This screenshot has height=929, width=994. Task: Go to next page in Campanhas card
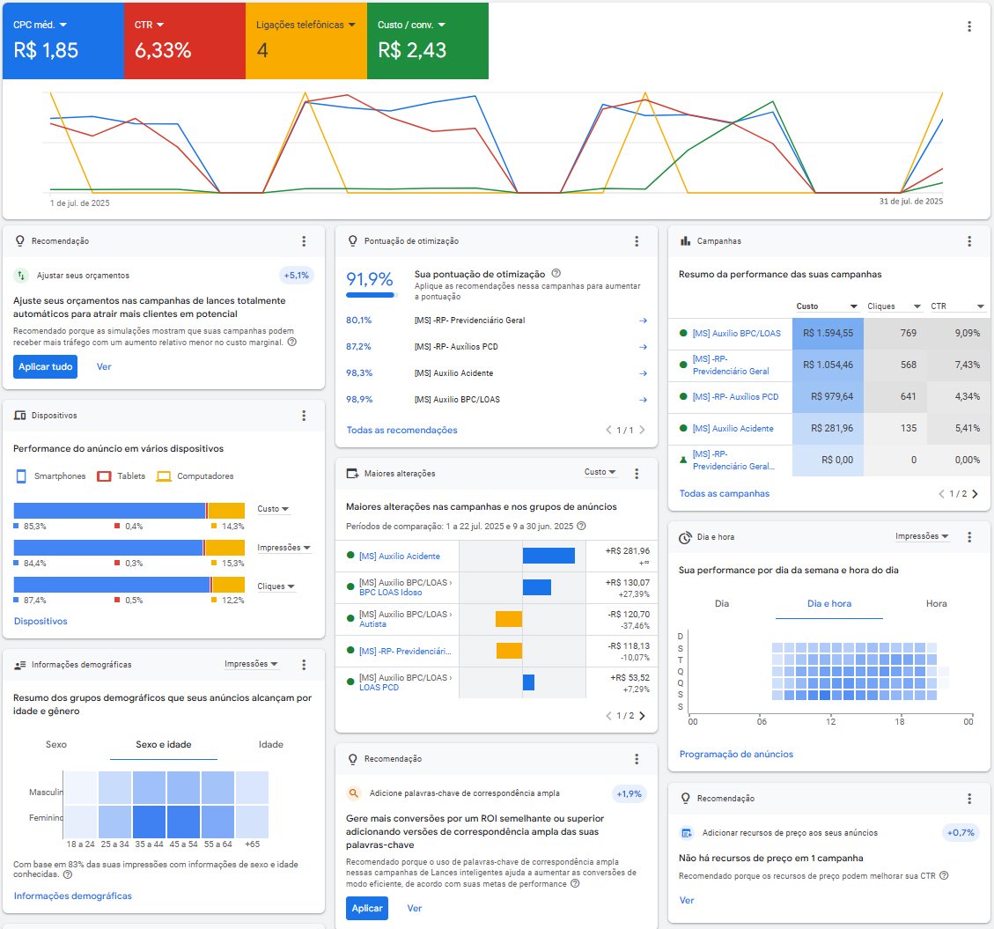(x=975, y=494)
